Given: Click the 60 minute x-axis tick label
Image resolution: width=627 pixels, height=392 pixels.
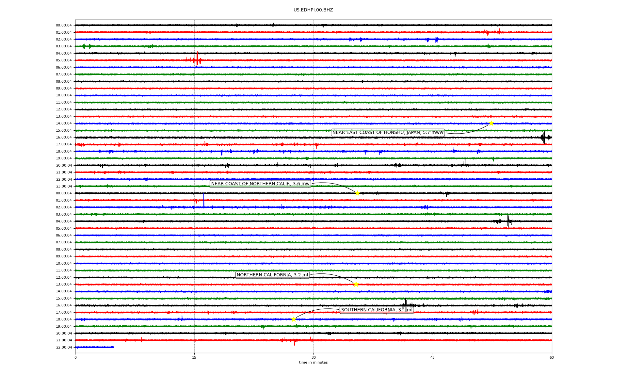Looking at the screenshot, I should point(552,357).
